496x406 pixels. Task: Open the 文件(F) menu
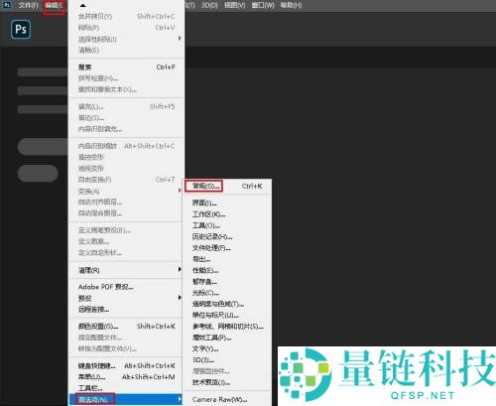28,5
